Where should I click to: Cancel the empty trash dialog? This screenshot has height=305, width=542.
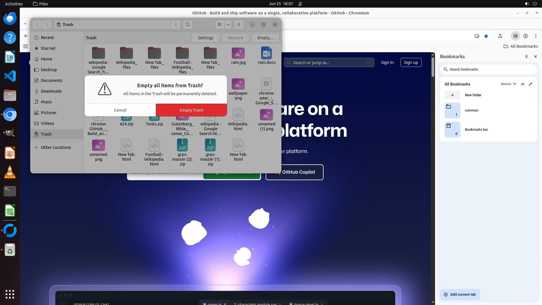click(120, 110)
